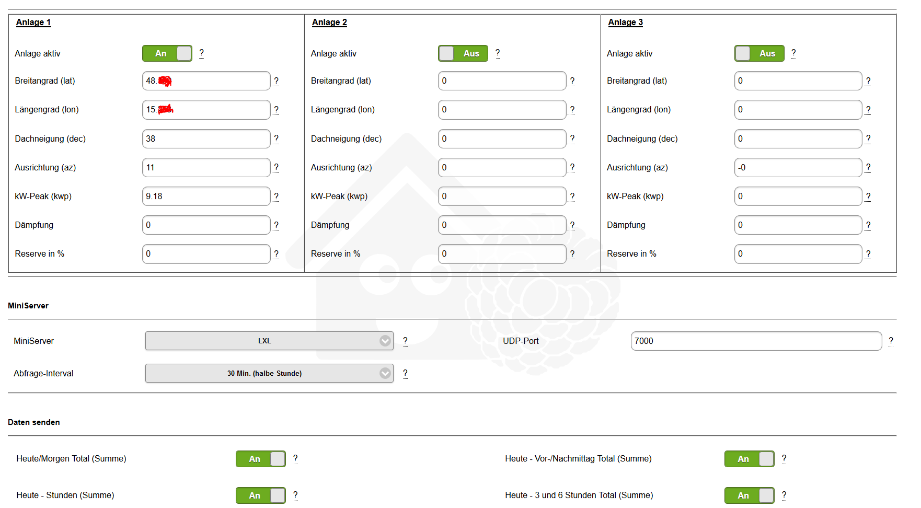Click Anlage 2 Breitangrad (lat) field
The height and width of the screenshot is (508, 921).
click(502, 81)
